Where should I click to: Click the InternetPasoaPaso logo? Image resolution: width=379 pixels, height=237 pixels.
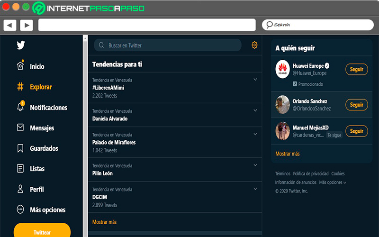[89, 8]
